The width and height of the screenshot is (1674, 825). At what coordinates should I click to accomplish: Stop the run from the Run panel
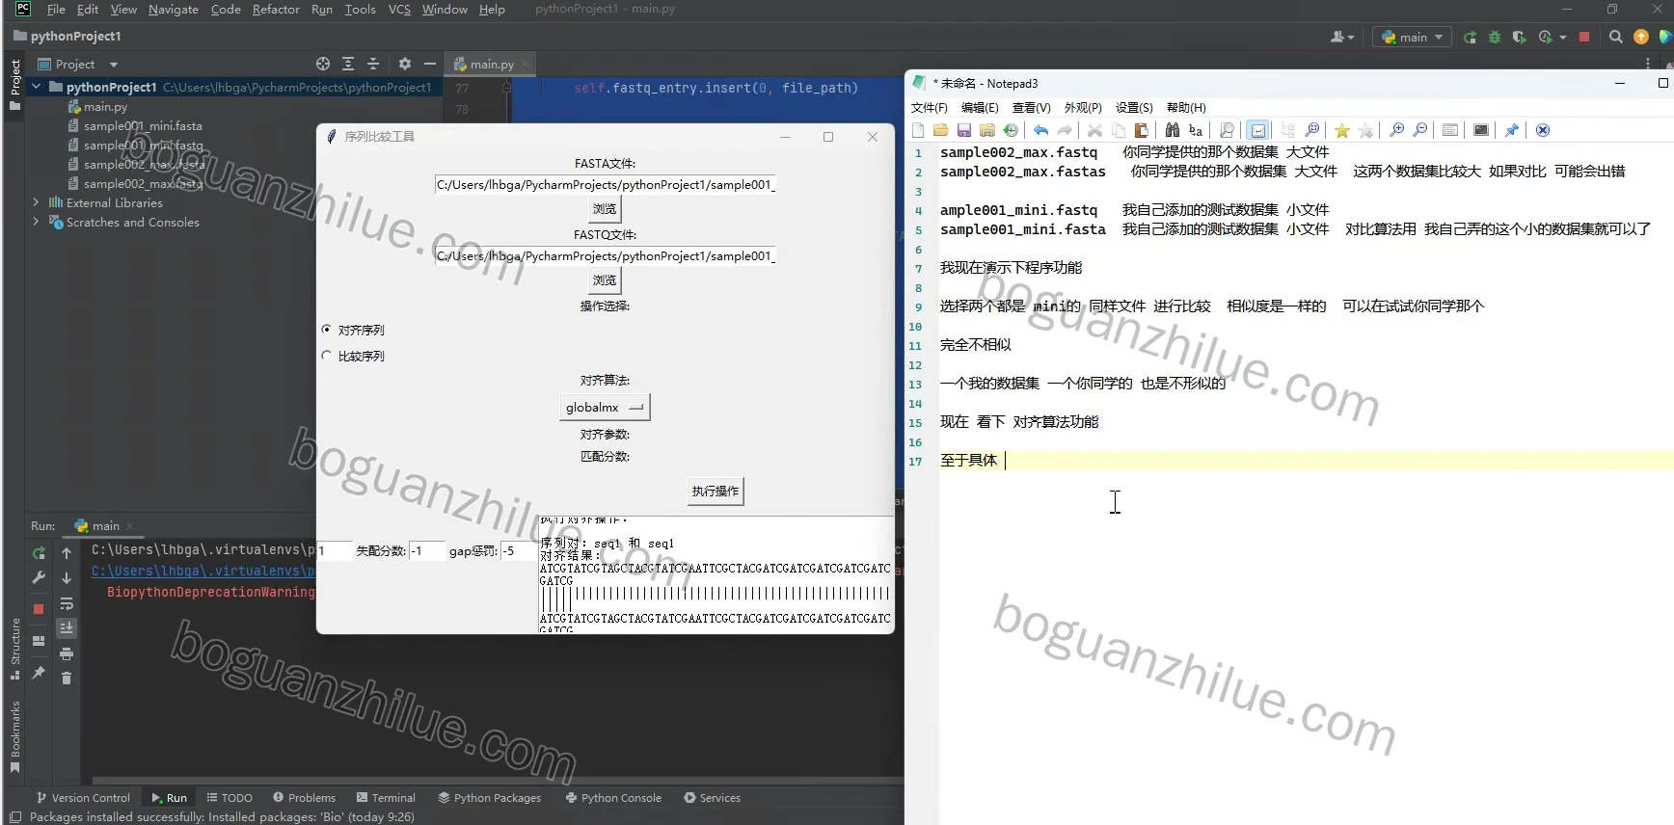click(x=39, y=609)
